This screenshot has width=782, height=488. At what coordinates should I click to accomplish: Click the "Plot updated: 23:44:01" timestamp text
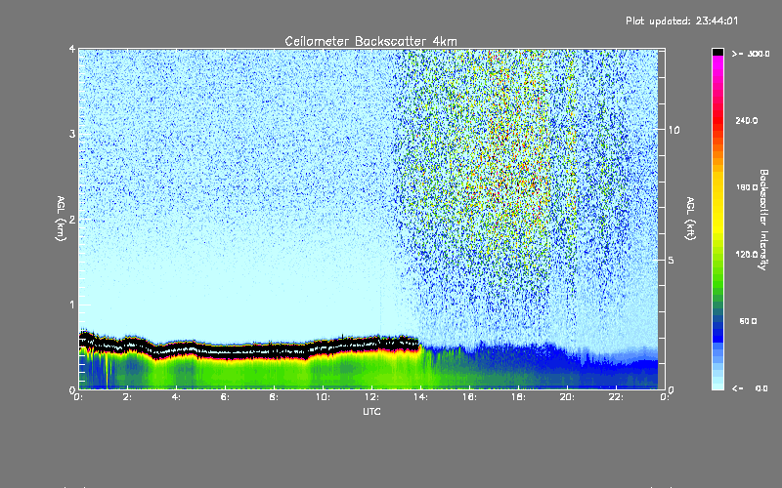click(x=681, y=20)
